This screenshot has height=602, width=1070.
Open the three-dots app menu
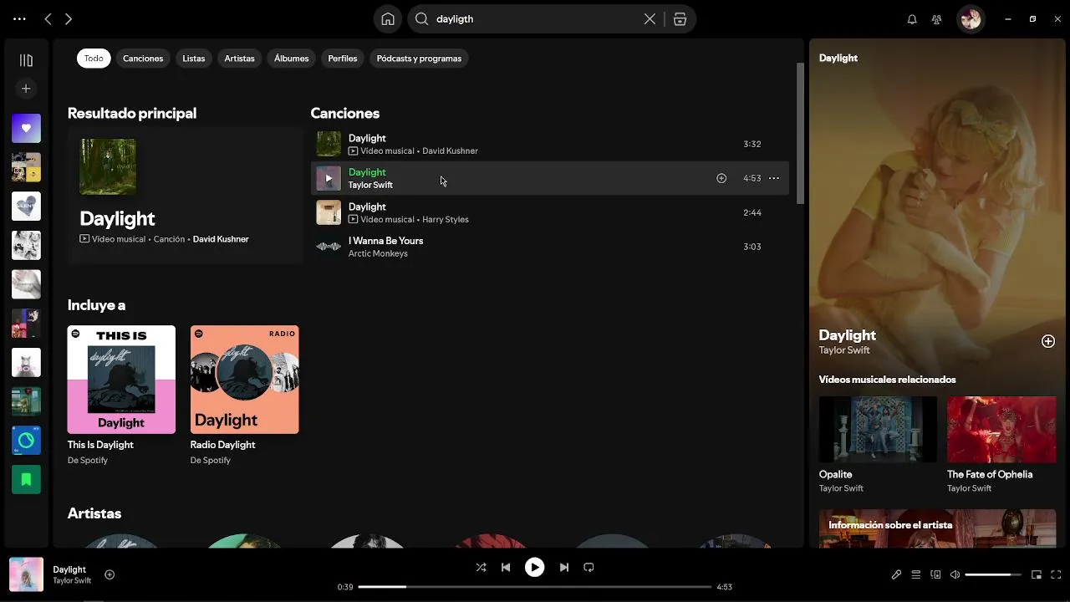point(19,18)
